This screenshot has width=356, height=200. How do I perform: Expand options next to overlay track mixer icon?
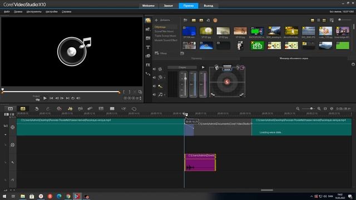165,78
